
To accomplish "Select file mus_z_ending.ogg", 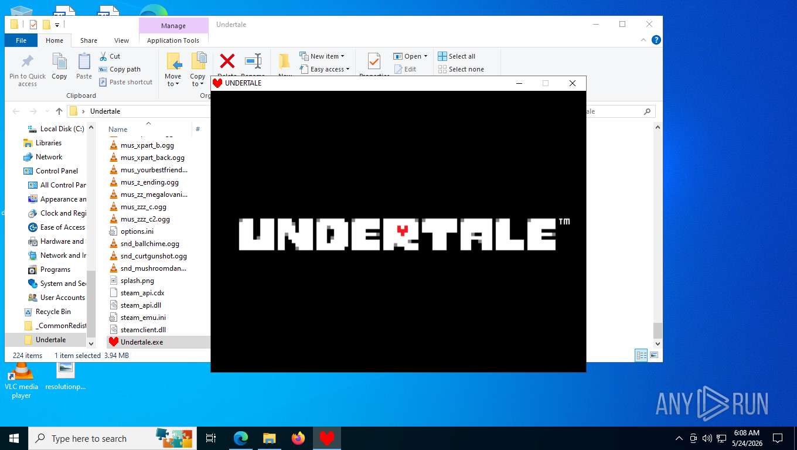I will (x=149, y=182).
